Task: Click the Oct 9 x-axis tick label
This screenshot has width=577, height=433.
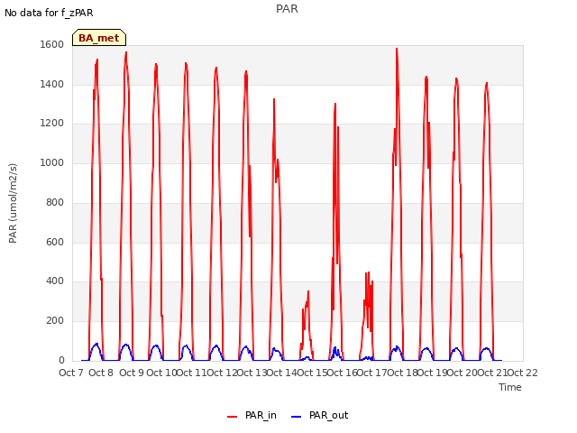Action: pyautogui.click(x=132, y=373)
